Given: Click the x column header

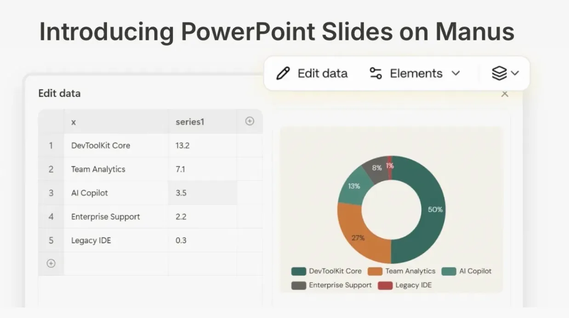Looking at the screenshot, I should 116,122.
